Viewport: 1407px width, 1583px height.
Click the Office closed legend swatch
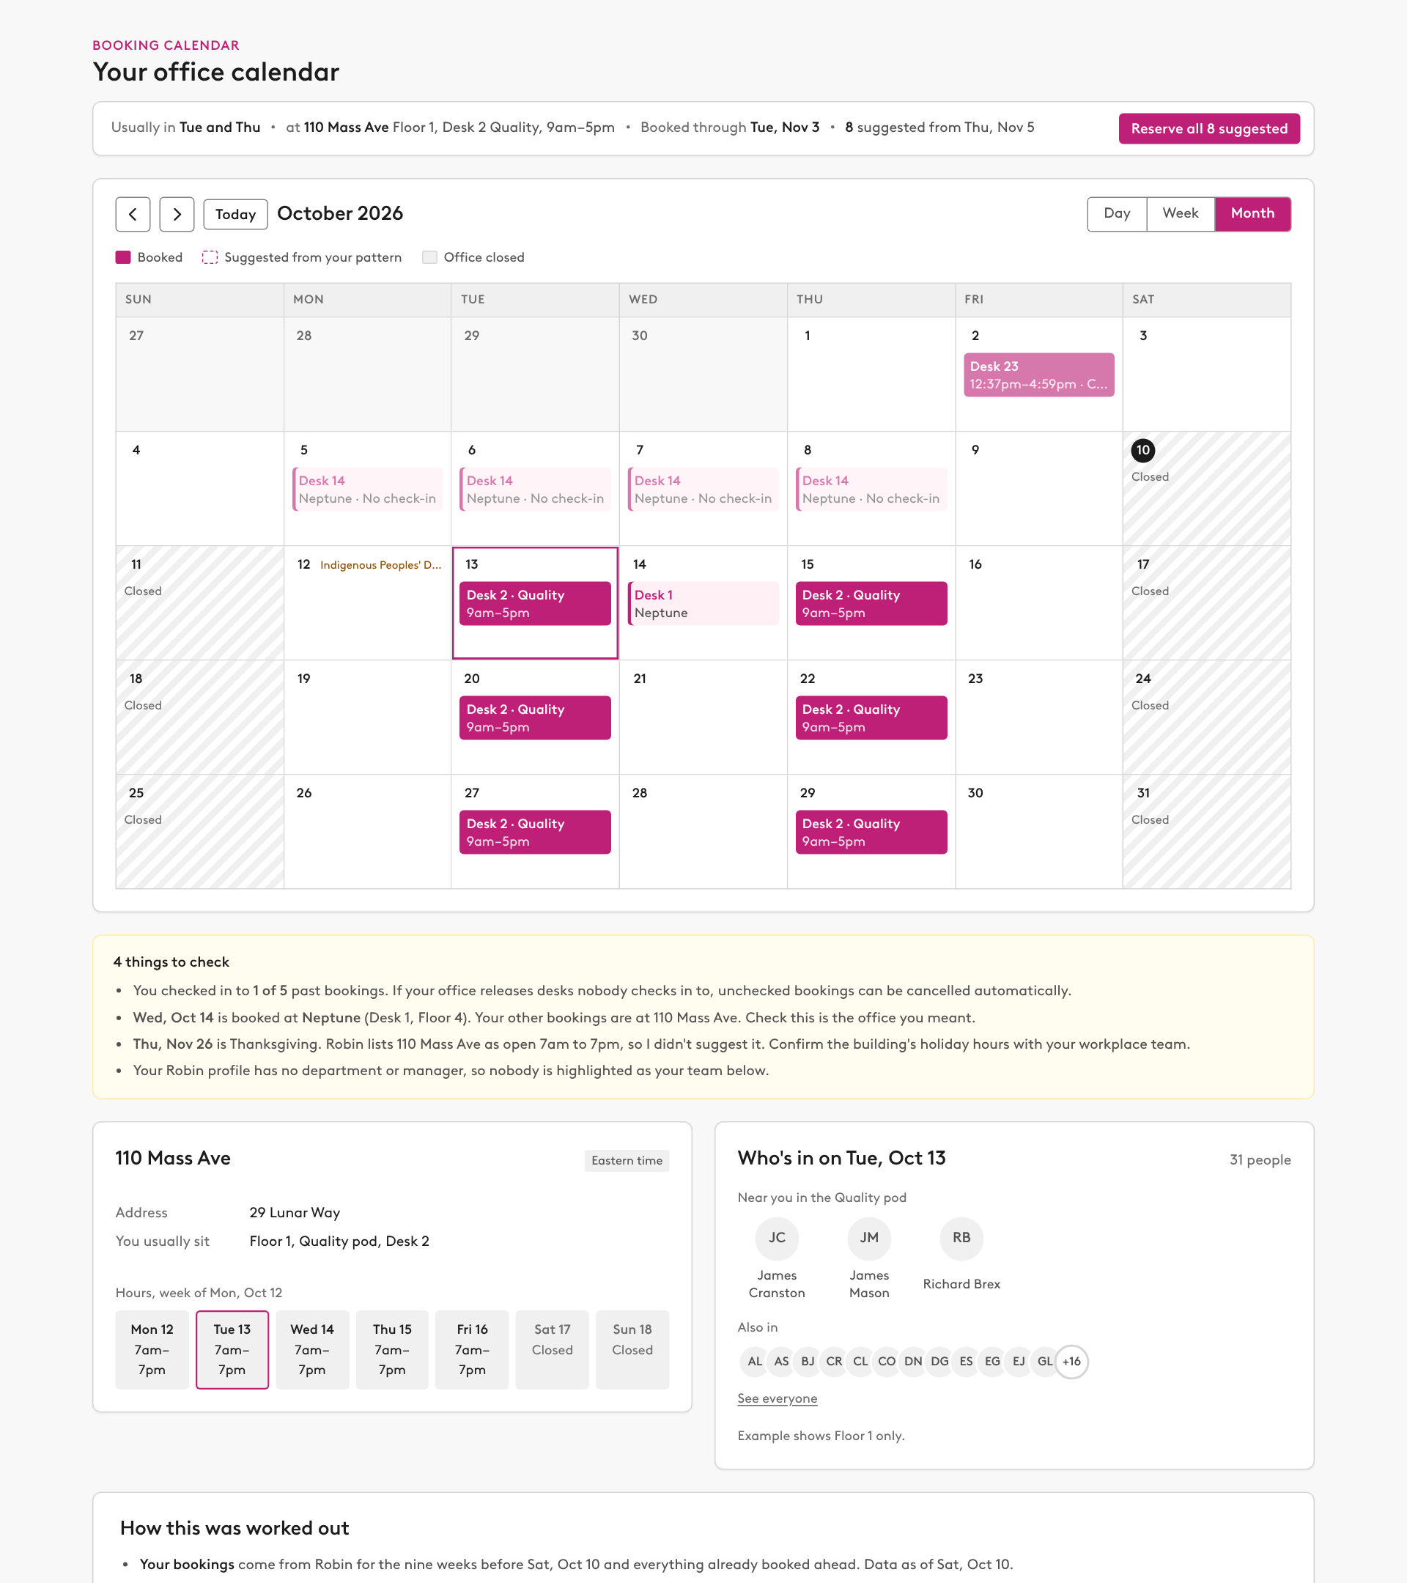[x=429, y=257]
